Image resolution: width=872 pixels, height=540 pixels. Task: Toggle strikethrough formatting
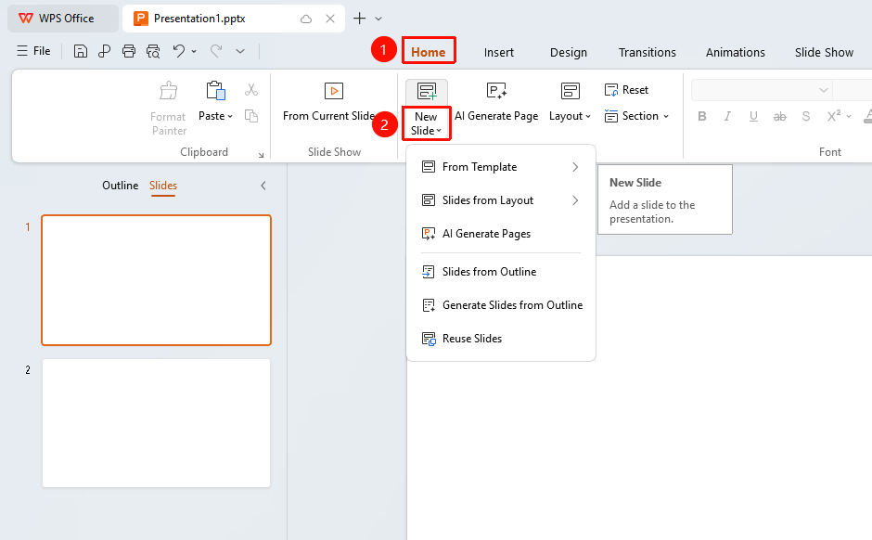point(779,116)
